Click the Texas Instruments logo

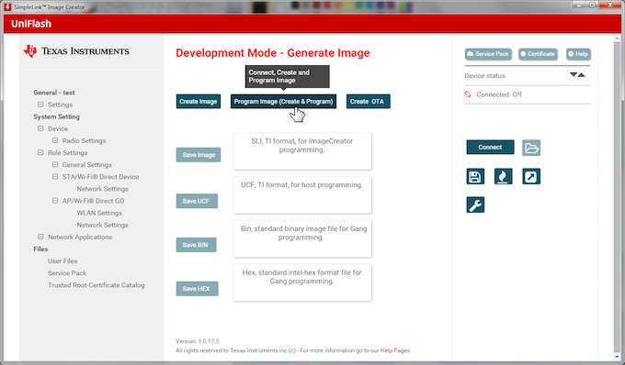click(x=76, y=51)
